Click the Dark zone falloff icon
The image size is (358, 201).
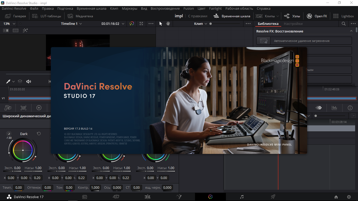[x=9, y=133]
